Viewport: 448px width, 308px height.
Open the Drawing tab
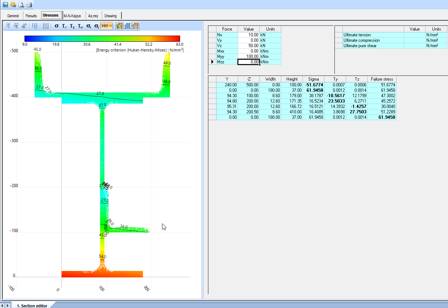(x=111, y=16)
